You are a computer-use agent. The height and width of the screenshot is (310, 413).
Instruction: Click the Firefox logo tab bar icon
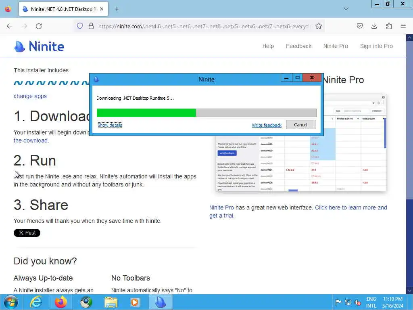point(8,9)
